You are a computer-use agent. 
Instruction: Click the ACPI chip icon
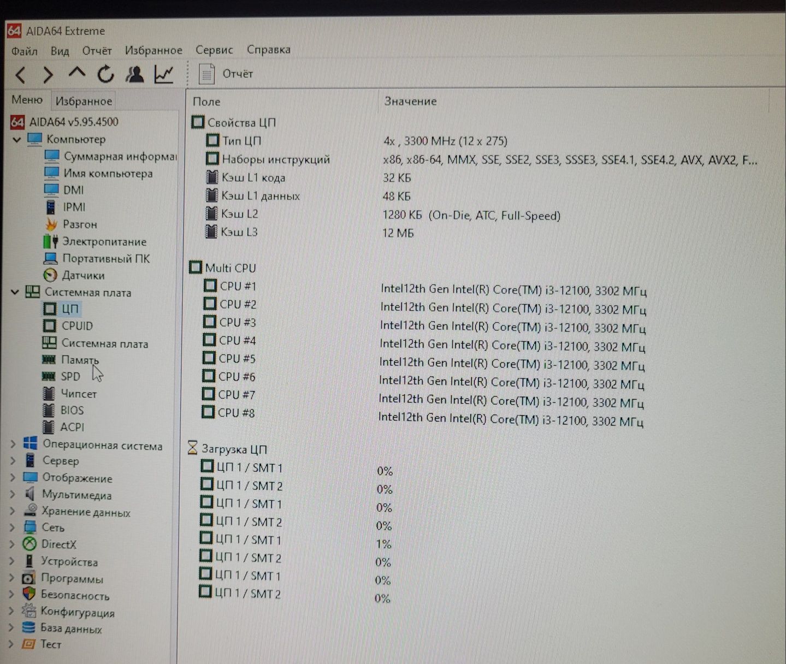(x=49, y=427)
